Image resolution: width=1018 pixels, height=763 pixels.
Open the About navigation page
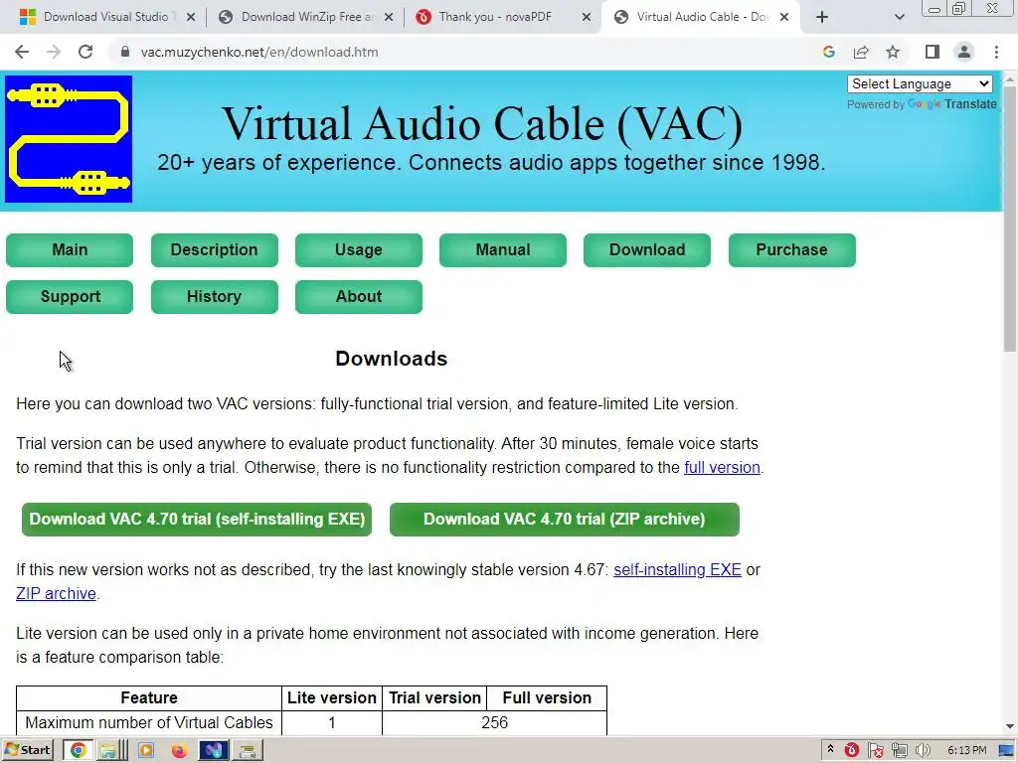click(358, 296)
